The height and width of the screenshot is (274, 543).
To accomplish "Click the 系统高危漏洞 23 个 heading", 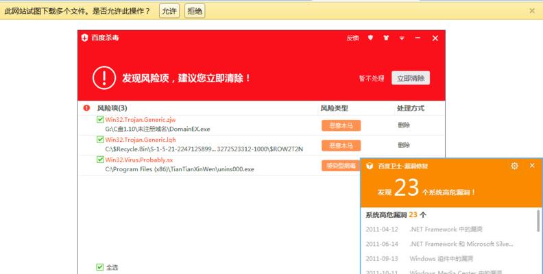I will point(396,215).
